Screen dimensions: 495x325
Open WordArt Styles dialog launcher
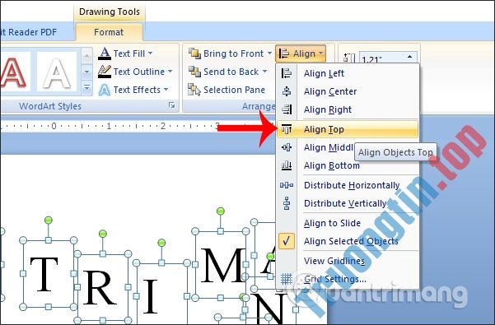coord(172,105)
